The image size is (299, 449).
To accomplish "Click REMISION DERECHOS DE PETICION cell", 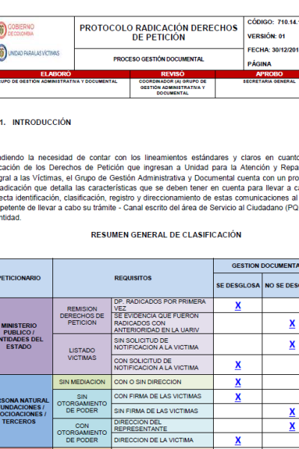I will click(82, 316).
